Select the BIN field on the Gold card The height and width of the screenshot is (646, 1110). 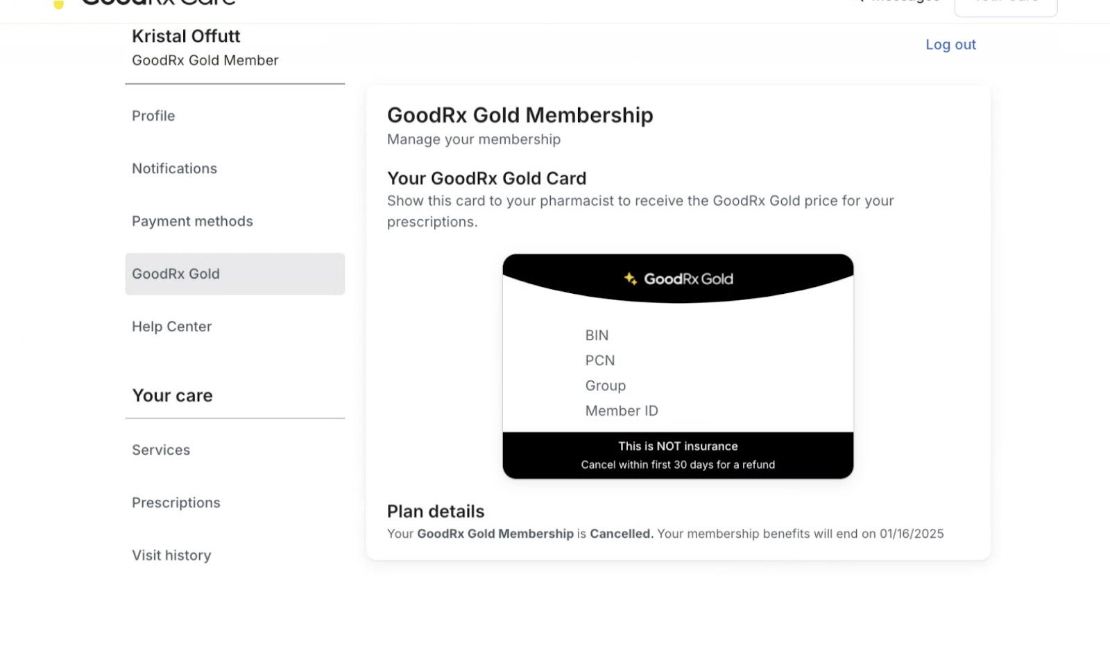597,335
